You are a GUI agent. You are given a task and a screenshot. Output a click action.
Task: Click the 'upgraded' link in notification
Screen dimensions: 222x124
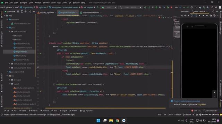pyautogui.click(x=202, y=104)
